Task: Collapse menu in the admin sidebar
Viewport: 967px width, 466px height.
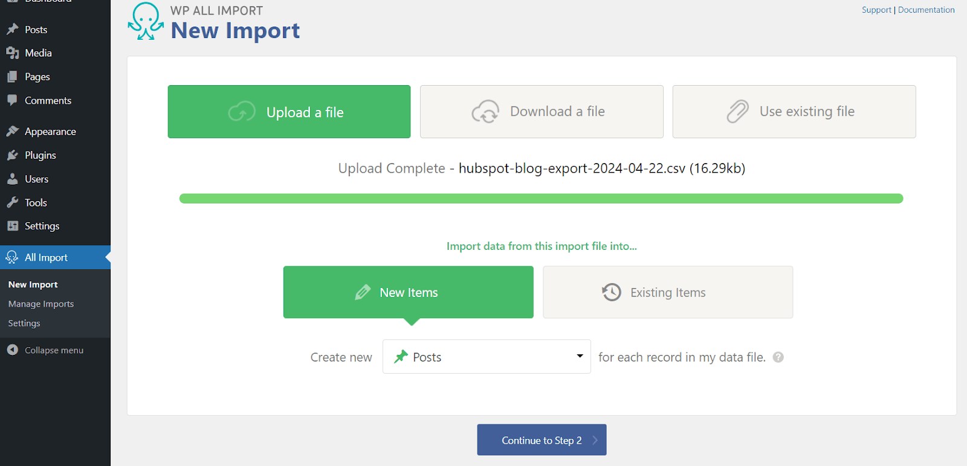Action: click(54, 350)
